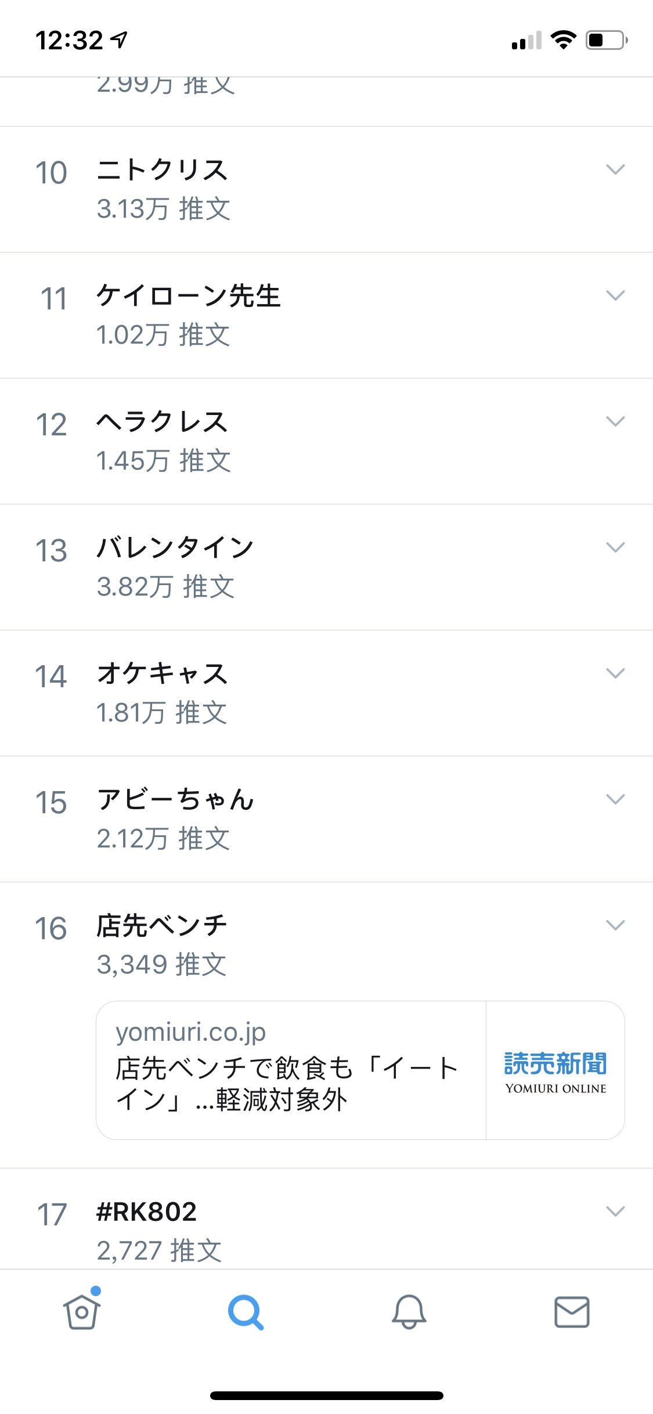This screenshot has height=1414, width=653.
Task: Open trend 15 アビーちゃん
Action: [x=326, y=819]
